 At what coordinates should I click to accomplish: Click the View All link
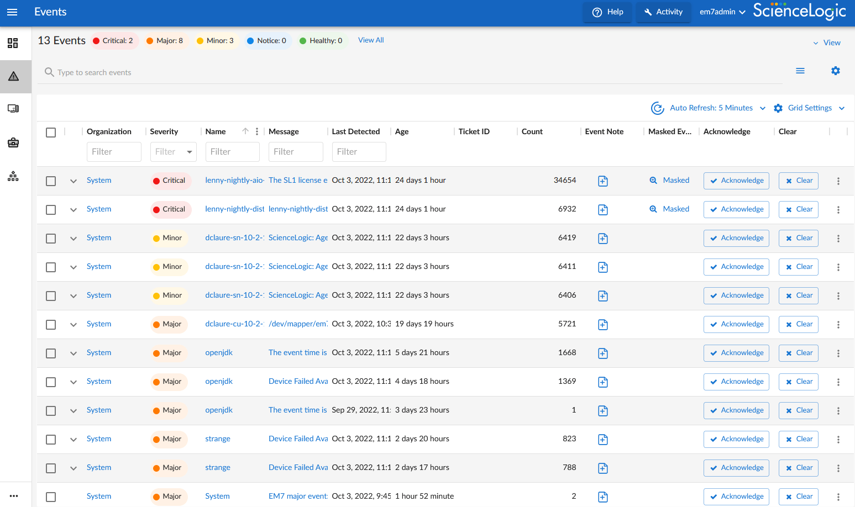point(371,40)
